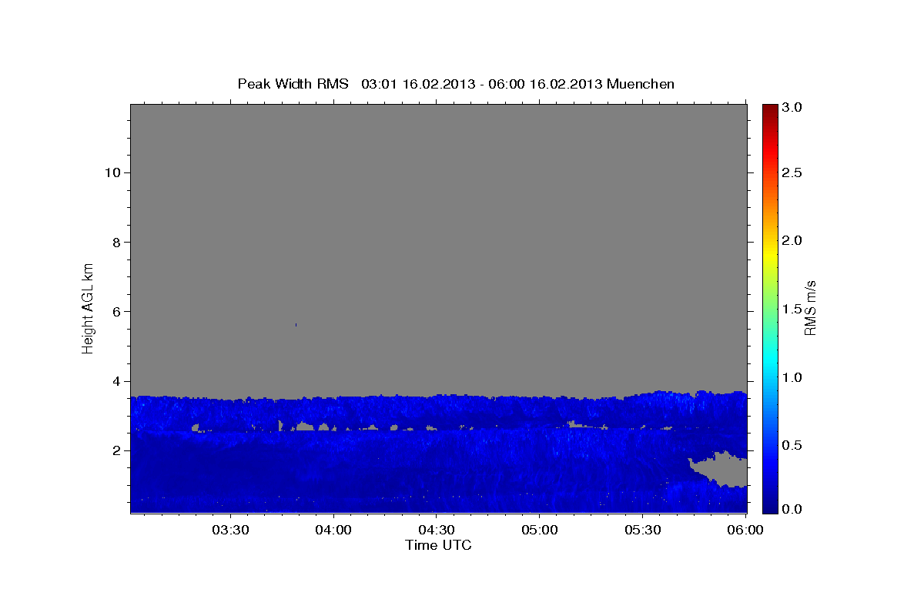Click the 04:30 time tick label
The height and width of the screenshot is (616, 924).
point(437,530)
